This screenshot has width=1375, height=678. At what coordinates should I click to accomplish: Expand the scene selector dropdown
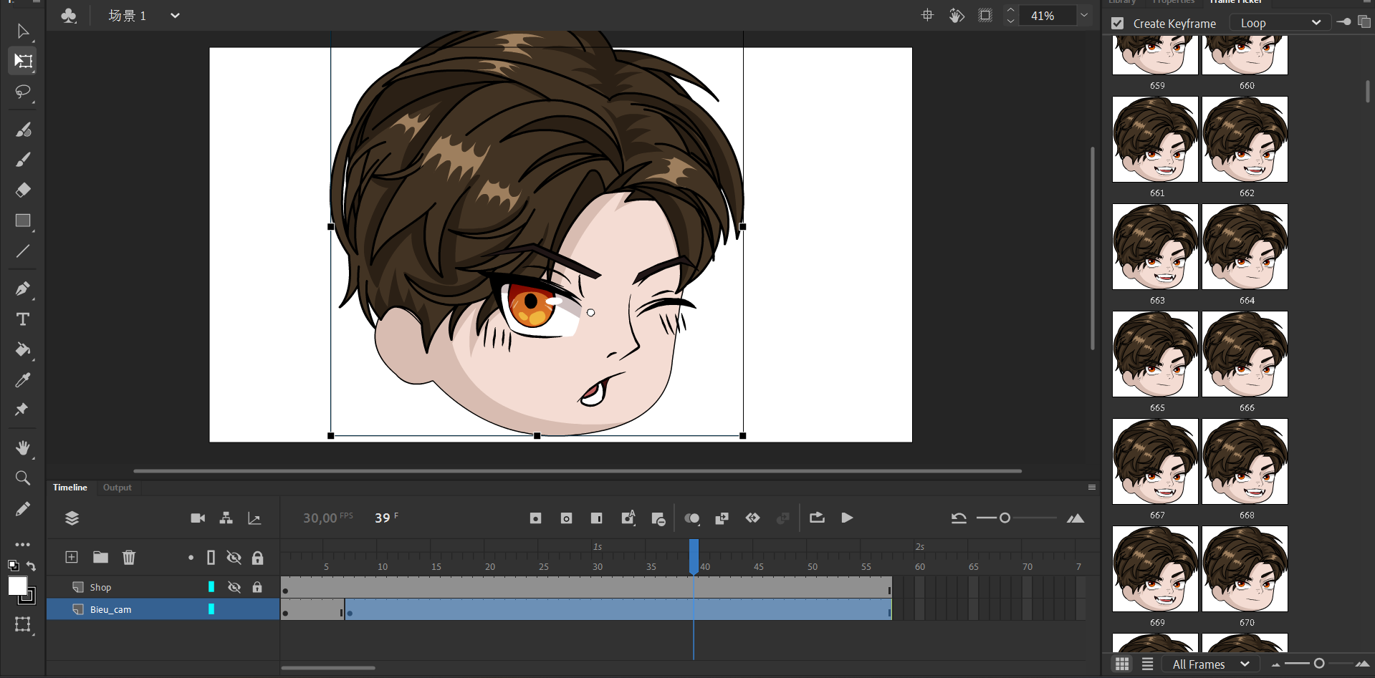pyautogui.click(x=175, y=16)
